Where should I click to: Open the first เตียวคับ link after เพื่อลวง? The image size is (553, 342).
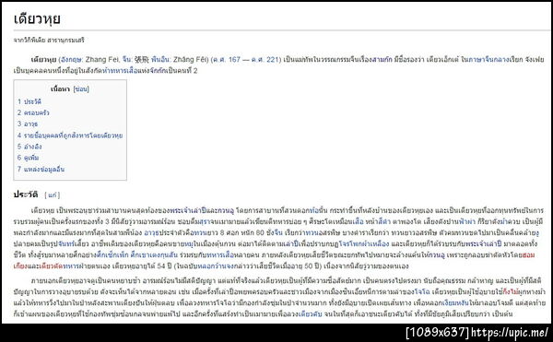click(x=311, y=314)
